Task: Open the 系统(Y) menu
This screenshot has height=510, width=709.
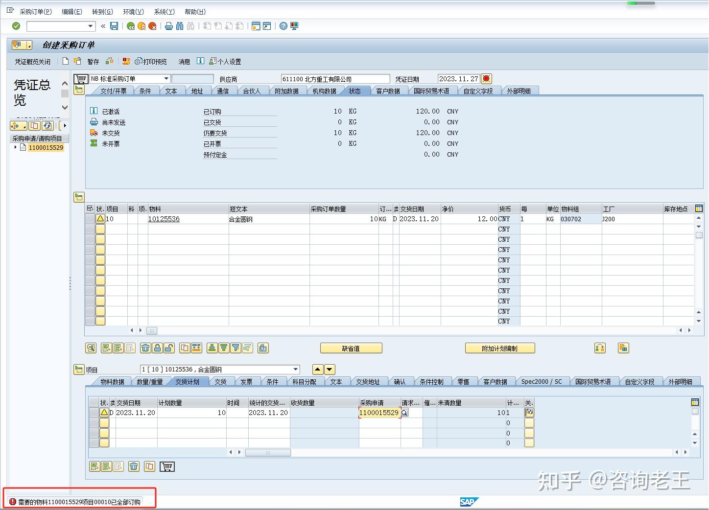Action: tap(164, 11)
